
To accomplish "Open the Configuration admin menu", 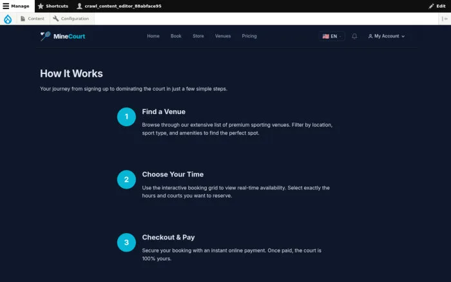I will point(71,19).
